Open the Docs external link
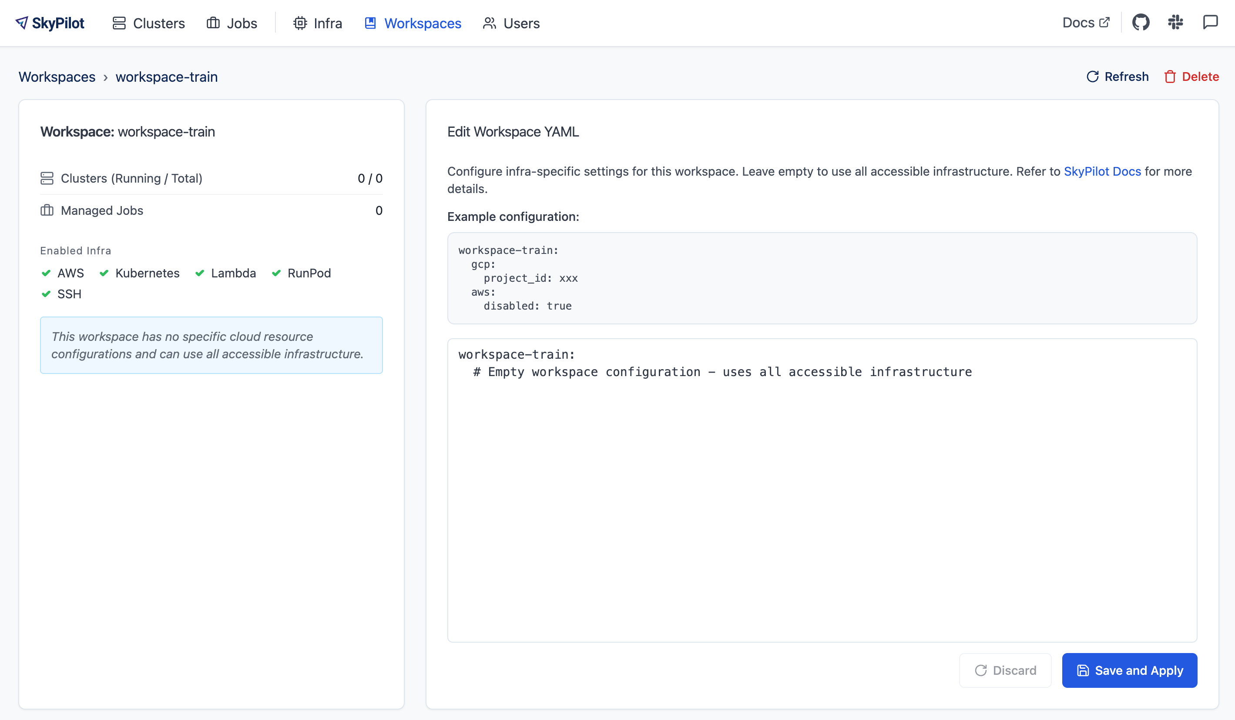This screenshot has width=1235, height=720. point(1086,23)
